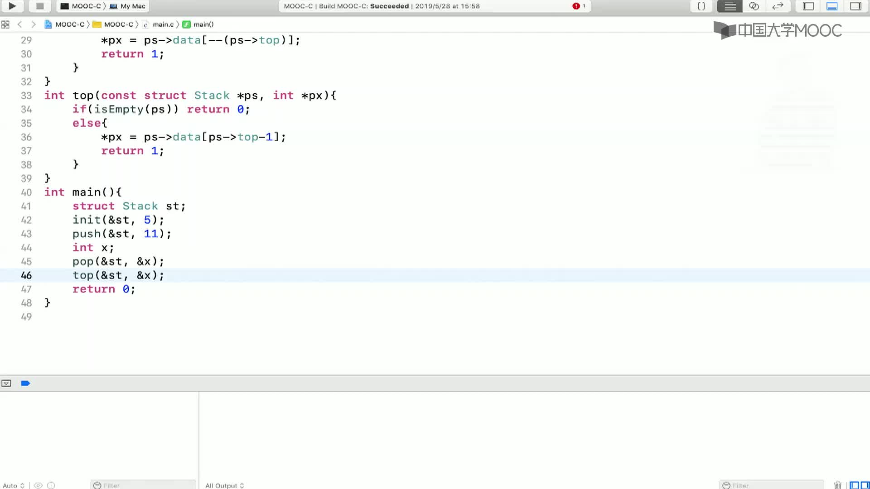Open the library with the braces icon
The width and height of the screenshot is (870, 489).
point(701,6)
